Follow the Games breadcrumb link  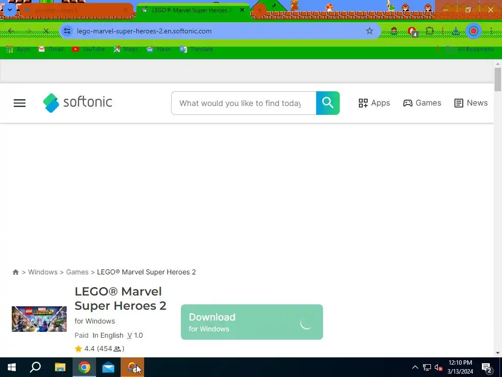(77, 272)
